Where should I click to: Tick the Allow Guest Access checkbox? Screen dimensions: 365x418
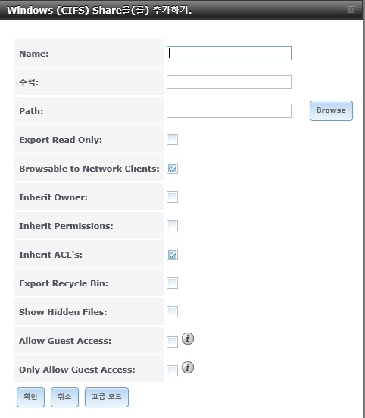click(x=172, y=342)
